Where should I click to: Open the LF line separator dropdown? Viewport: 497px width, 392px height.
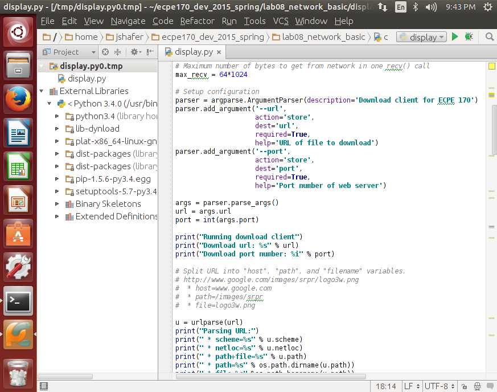click(x=412, y=386)
